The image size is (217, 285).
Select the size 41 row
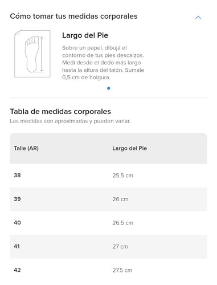pos(108,246)
